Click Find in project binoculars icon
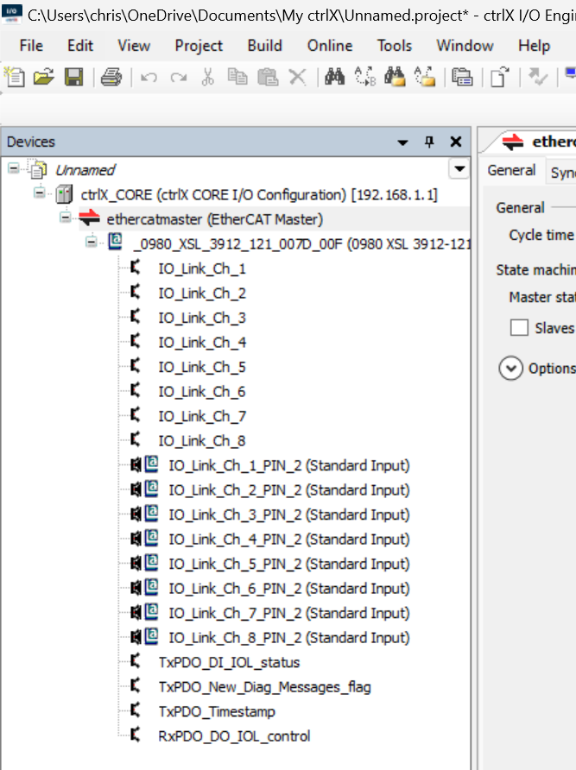The height and width of the screenshot is (770, 576). (395, 77)
